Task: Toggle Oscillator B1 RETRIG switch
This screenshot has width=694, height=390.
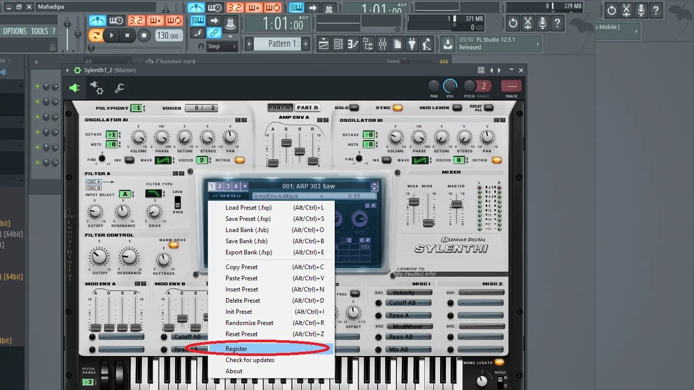Action: (497, 160)
